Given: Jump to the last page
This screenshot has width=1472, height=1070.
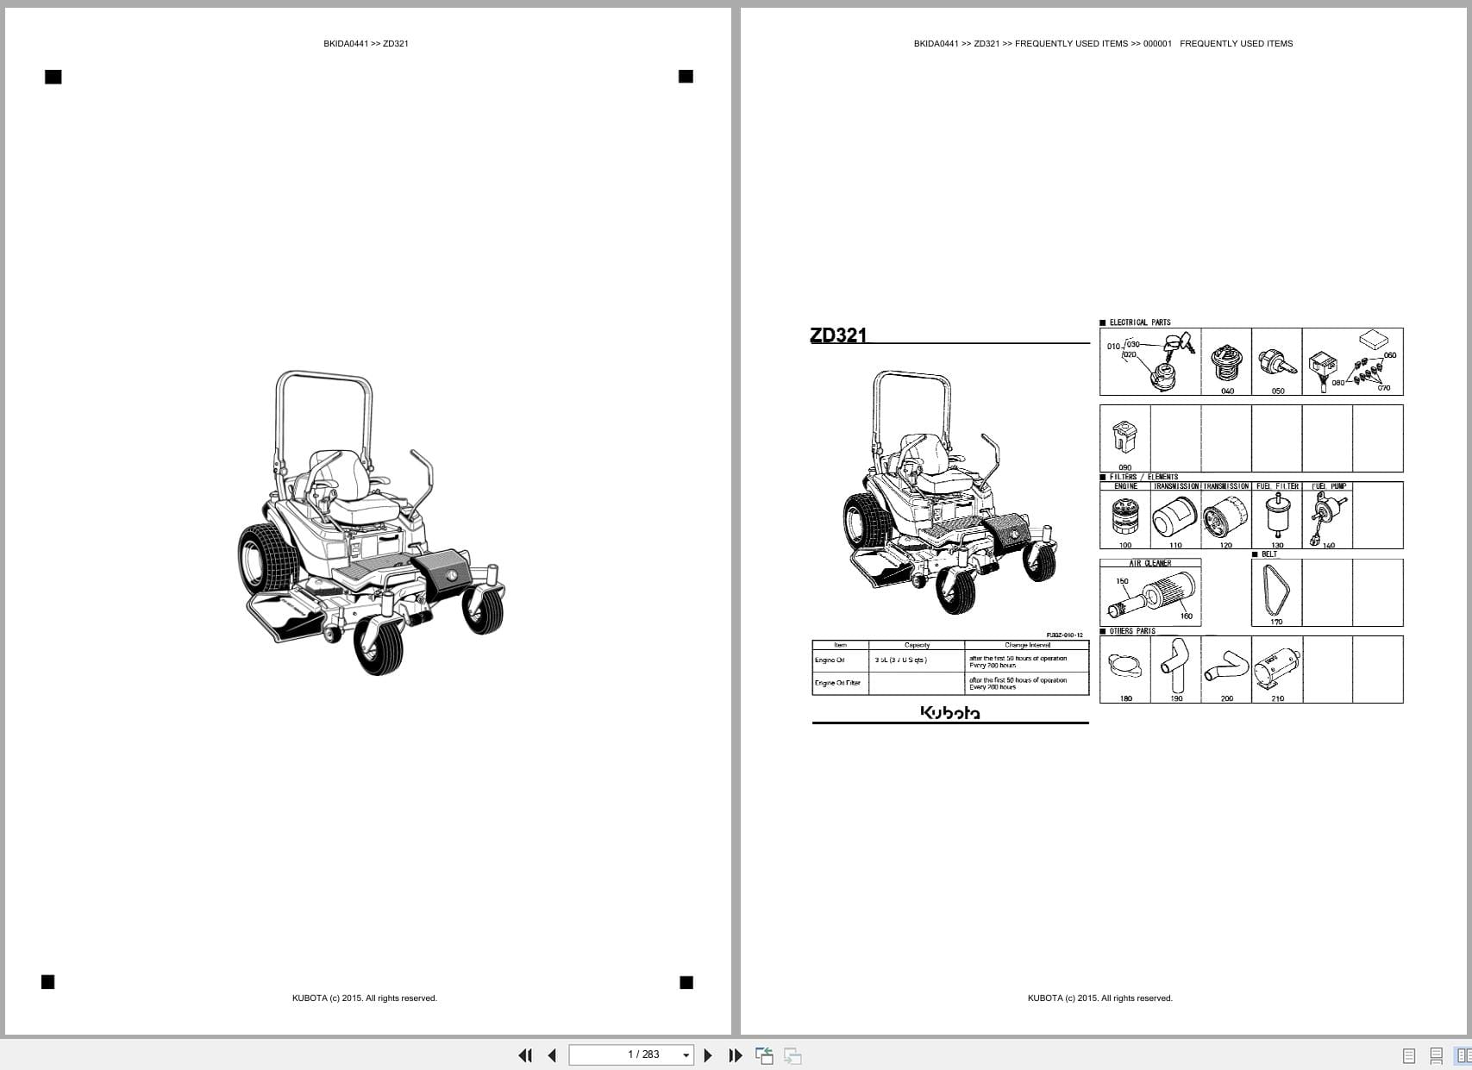Looking at the screenshot, I should pyautogui.click(x=734, y=1054).
